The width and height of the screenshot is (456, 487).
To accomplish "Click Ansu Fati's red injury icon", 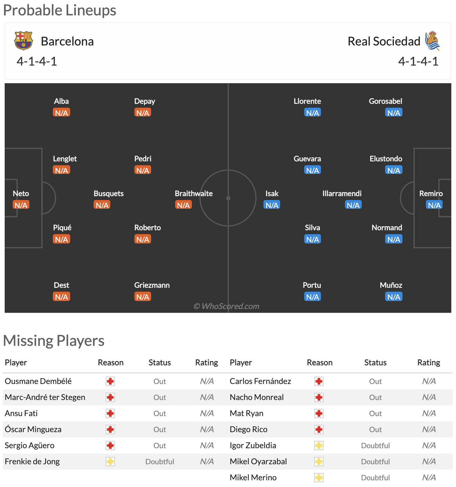I will coord(110,413).
